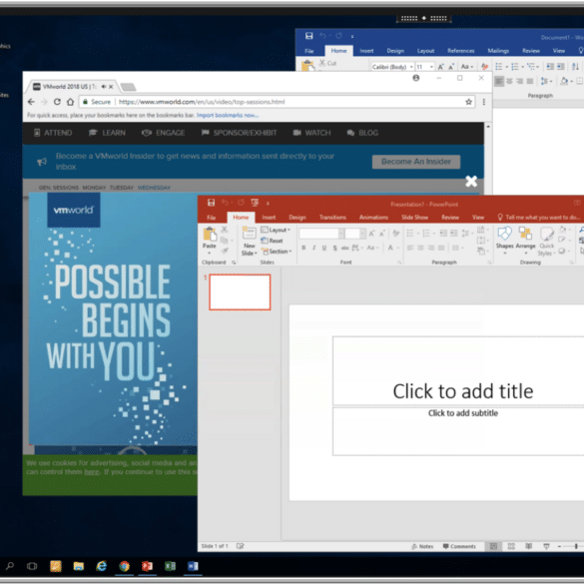Viewport: 584px width, 584px height.
Task: Click 'here' link in cookie notice
Action: [x=92, y=472]
